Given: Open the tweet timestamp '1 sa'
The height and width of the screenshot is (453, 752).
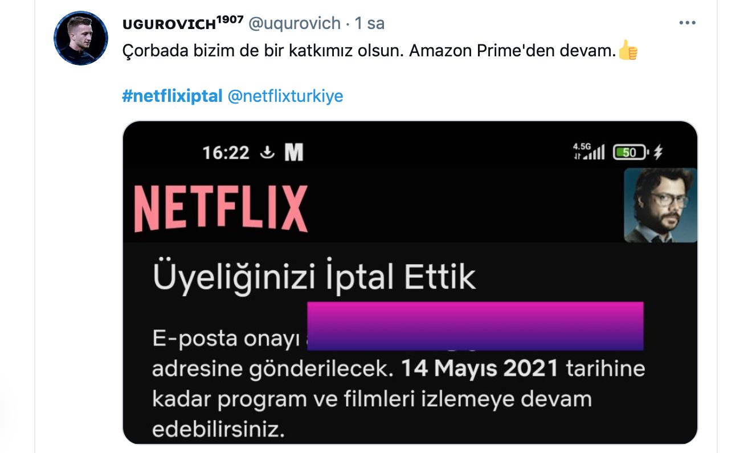Looking at the screenshot, I should 369,23.
